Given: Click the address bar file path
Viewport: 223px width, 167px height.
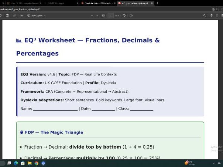Looking at the screenshot, I should (20, 9).
